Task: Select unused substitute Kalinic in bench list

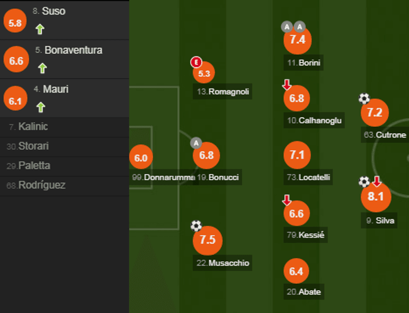Action: tap(33, 126)
